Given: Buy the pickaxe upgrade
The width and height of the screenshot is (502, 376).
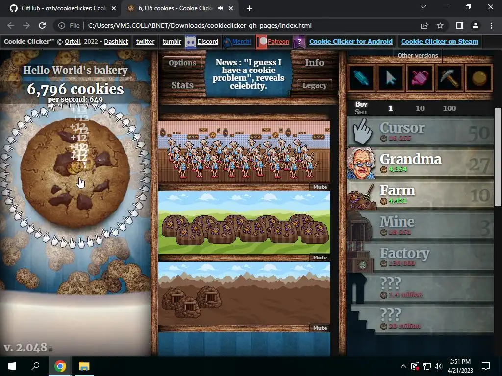Looking at the screenshot, I should pyautogui.click(x=450, y=78).
